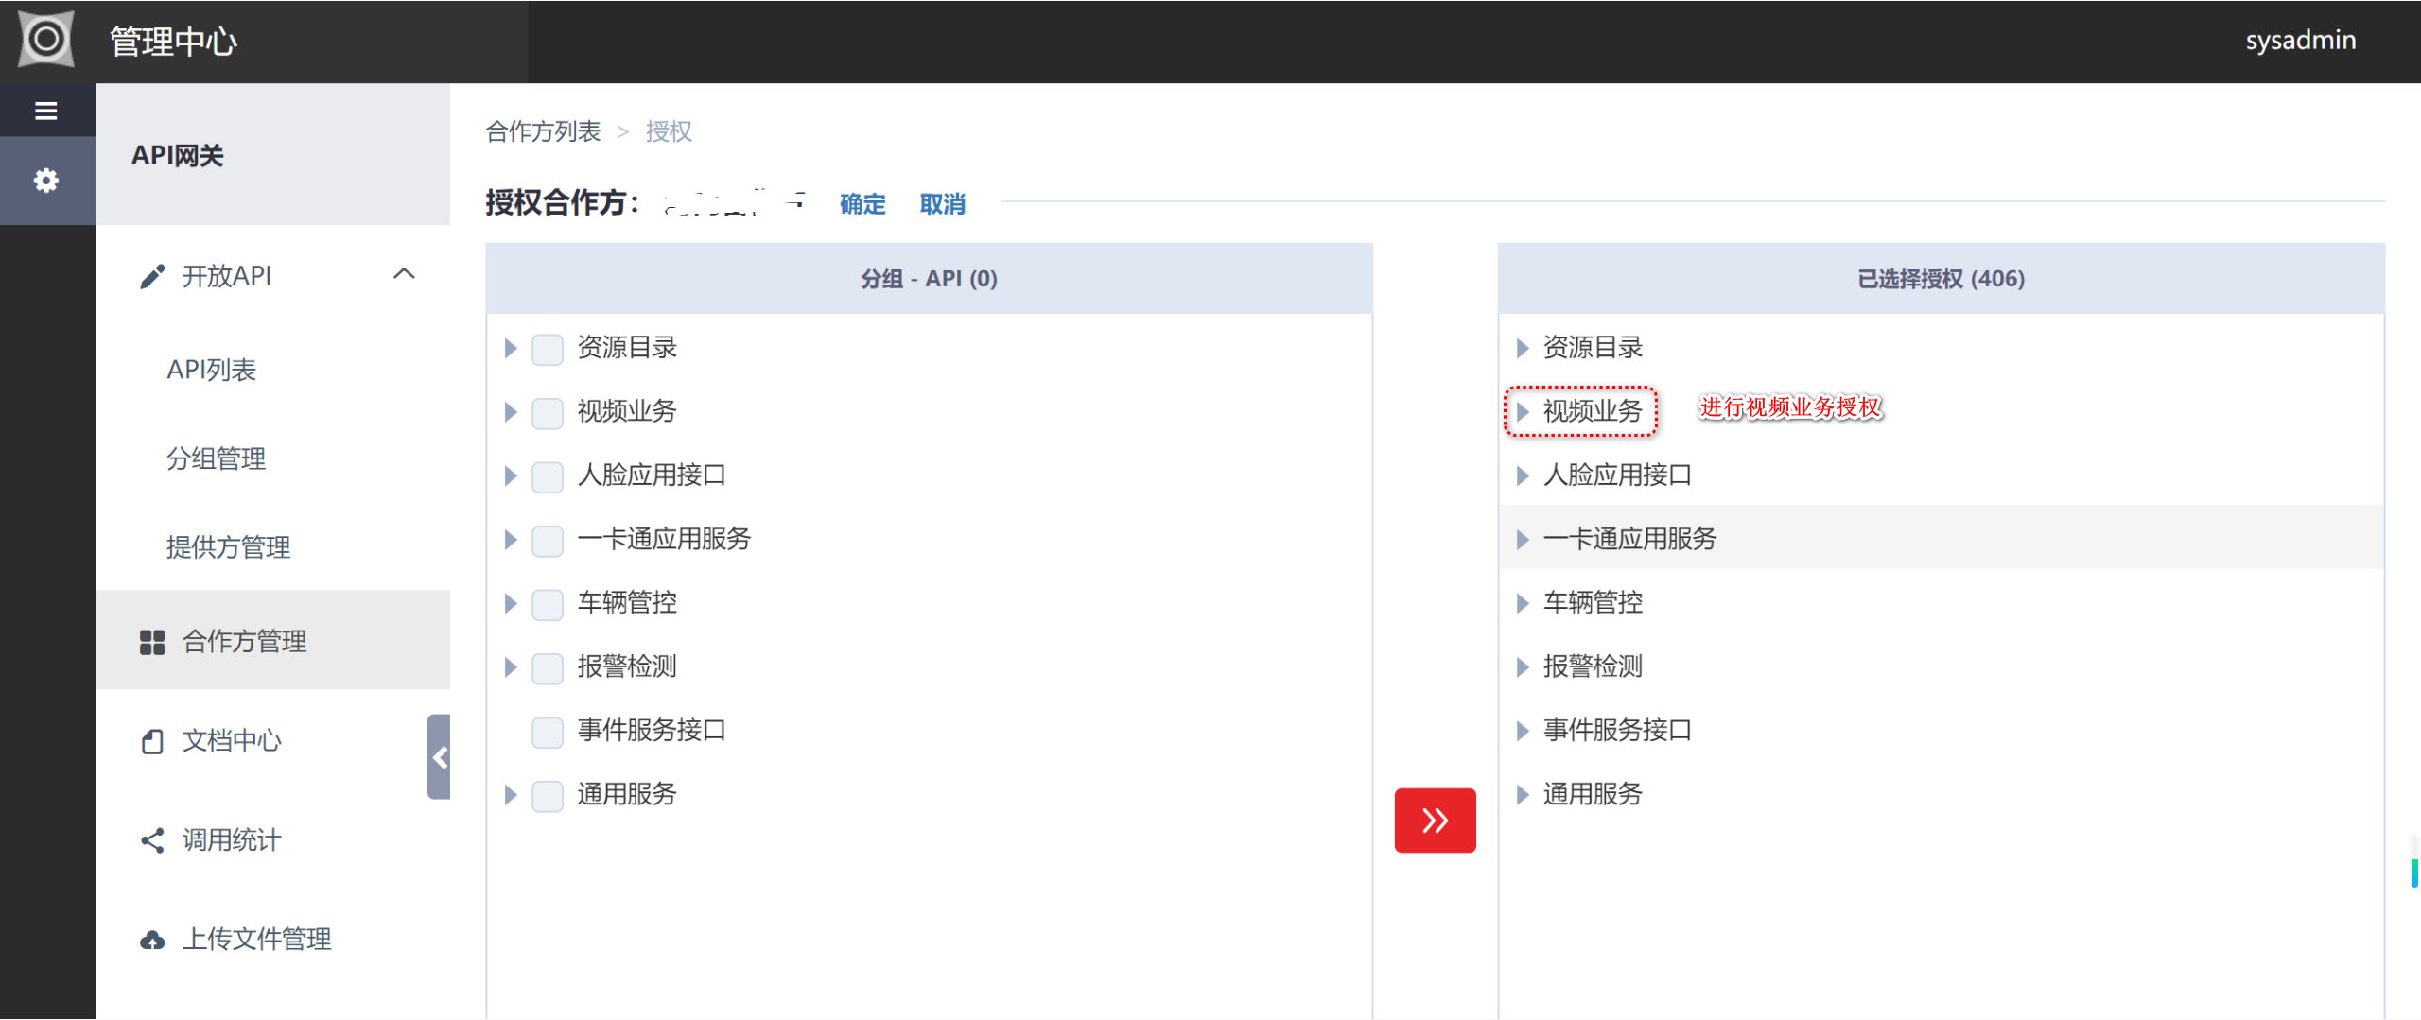
Task: Click the 合作方列表 breadcrumb
Action: pyautogui.click(x=543, y=131)
